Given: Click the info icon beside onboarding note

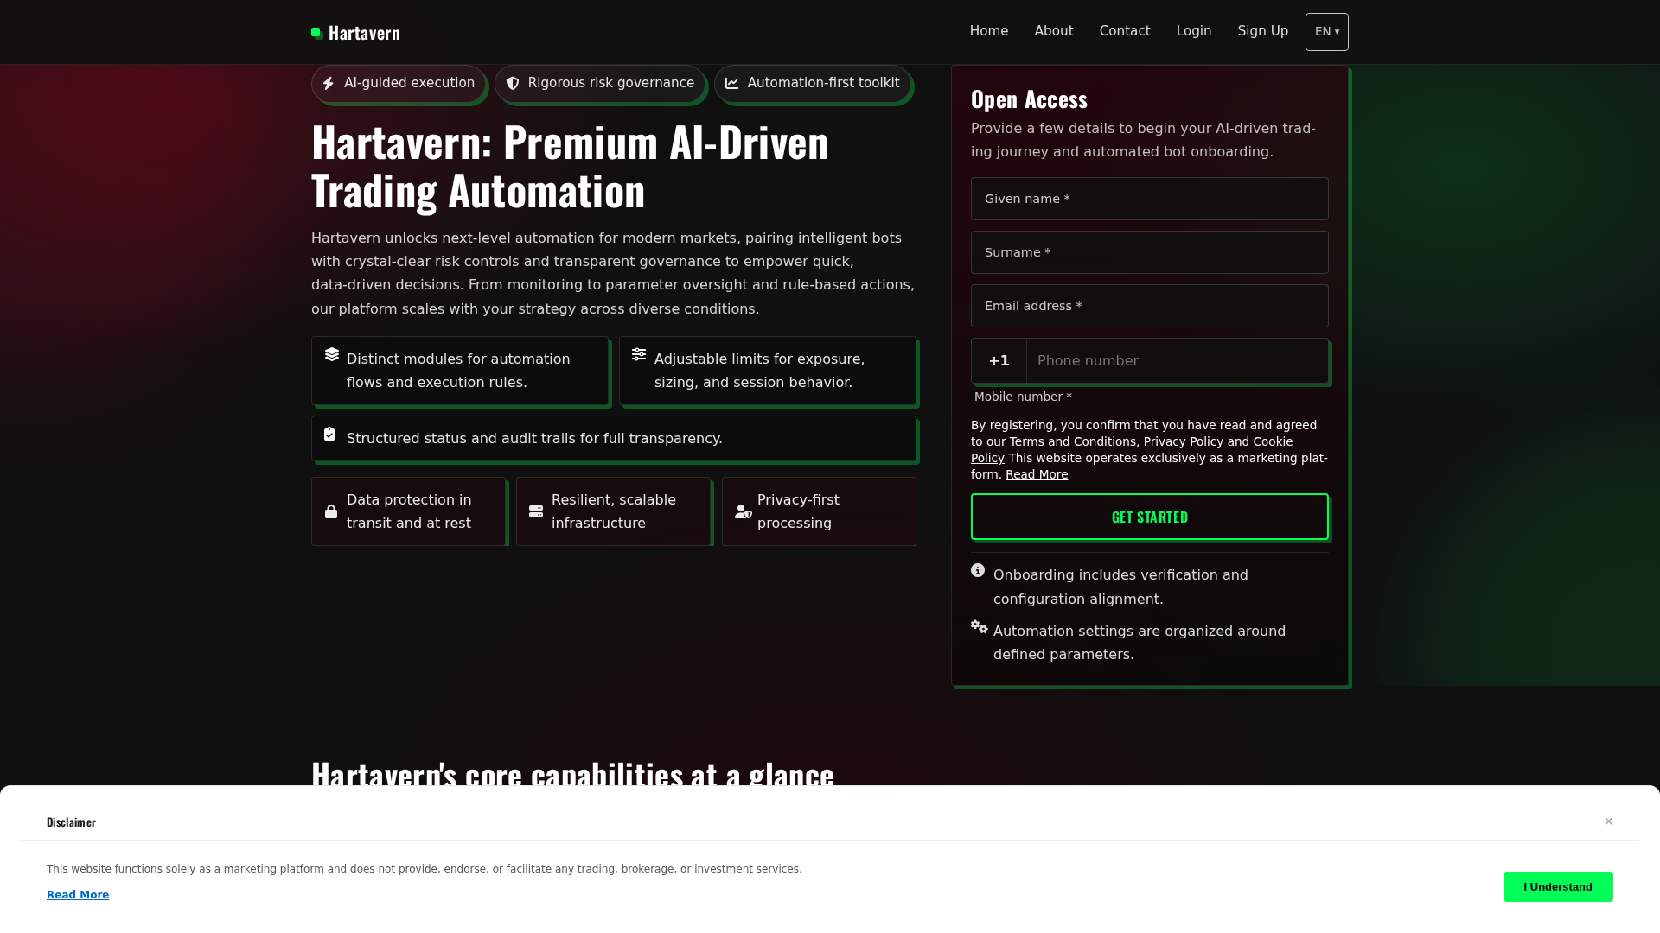Looking at the screenshot, I should [978, 570].
